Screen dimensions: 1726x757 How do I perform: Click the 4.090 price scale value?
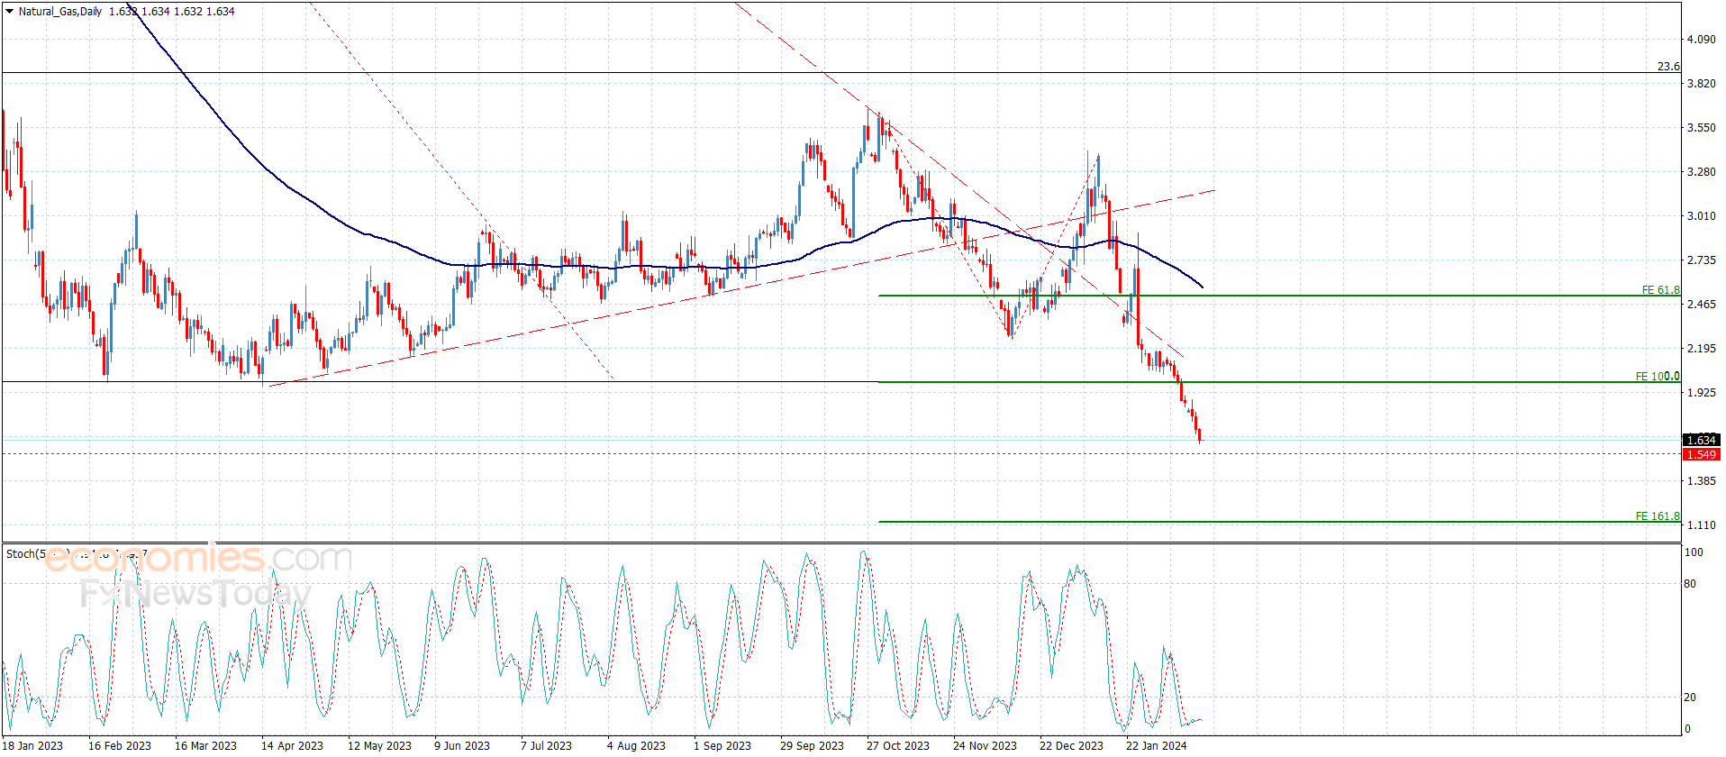point(1701,40)
